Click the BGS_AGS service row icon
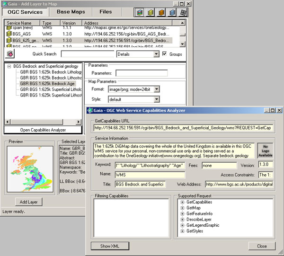Viewport: 284px width, 256px height. (9, 34)
